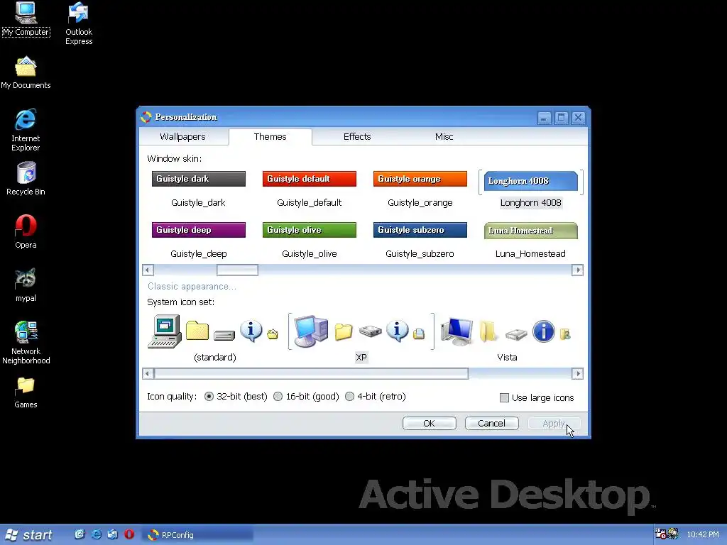727x545 pixels.
Task: Click window skin scrollbar left arrow
Action: 148,270
